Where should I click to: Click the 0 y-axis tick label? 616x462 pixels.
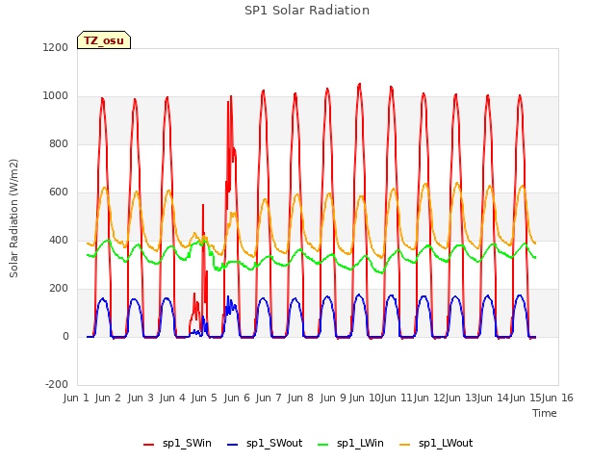(65, 336)
